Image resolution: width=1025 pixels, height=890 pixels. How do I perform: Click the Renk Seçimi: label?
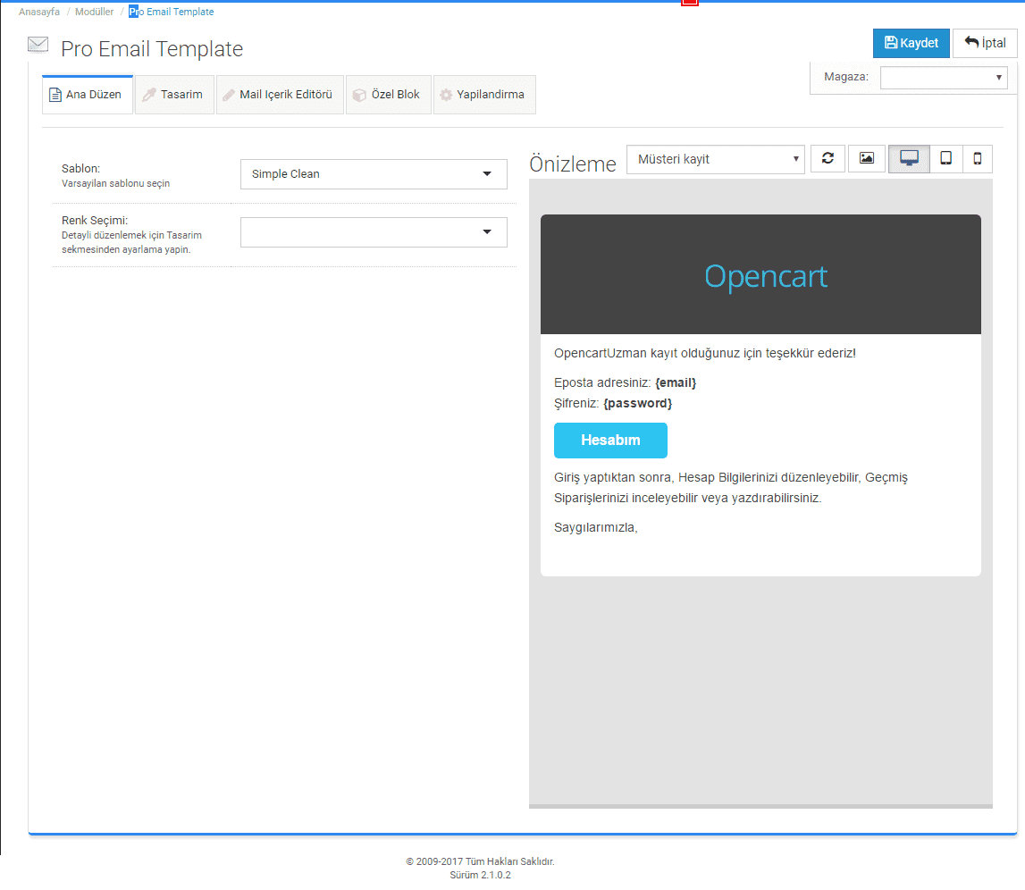pyautogui.click(x=95, y=220)
